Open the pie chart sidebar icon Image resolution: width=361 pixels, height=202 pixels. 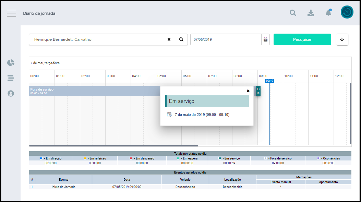pyautogui.click(x=11, y=63)
